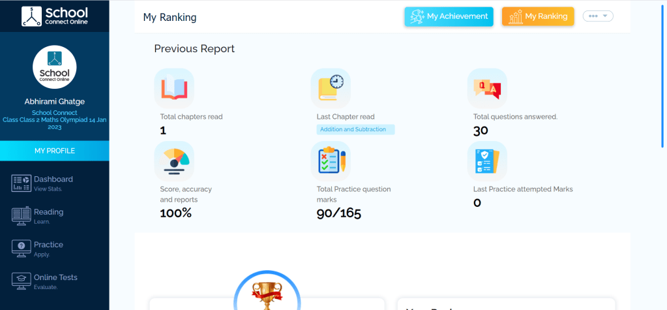Viewport: 667px width, 310px height.
Task: Click the Last Practice attempted Marks icon
Action: pyautogui.click(x=487, y=161)
